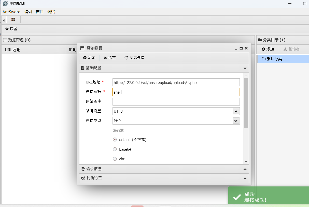Screen dimensions: 309x207
Task: Click the AntSword app logo in title bar
Action: [5, 4]
